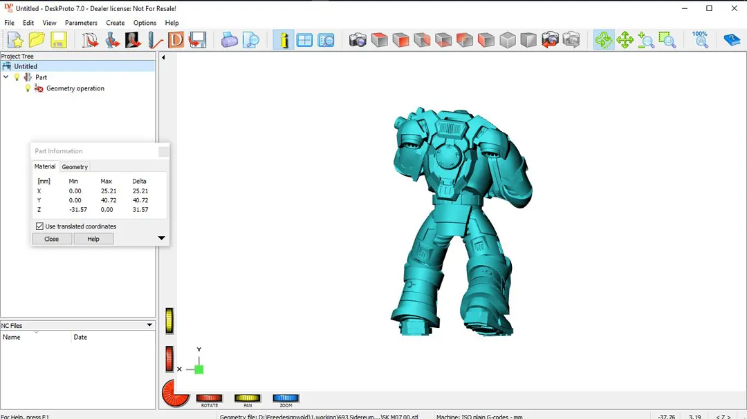Open the Parameters menu
Screen dimensions: 747x419
coord(81,23)
